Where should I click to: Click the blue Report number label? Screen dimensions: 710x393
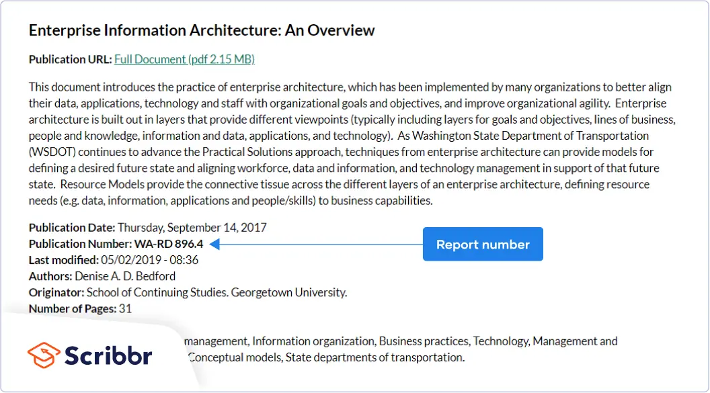tap(483, 245)
